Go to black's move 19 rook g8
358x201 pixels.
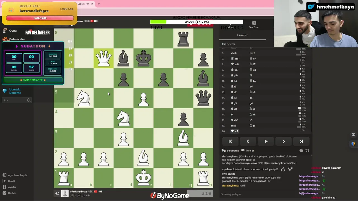253,126
